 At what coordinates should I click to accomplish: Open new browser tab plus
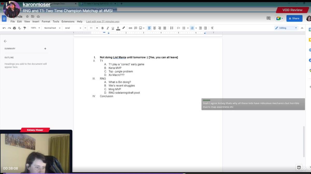(x=122, y=4)
